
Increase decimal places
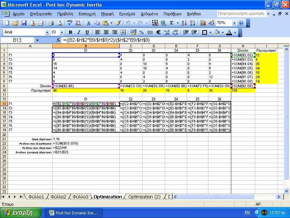click(x=167, y=32)
